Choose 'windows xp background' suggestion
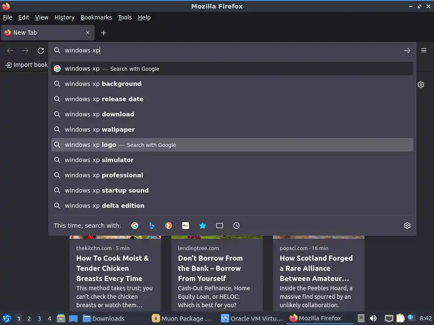This screenshot has width=434, height=325. [232, 84]
